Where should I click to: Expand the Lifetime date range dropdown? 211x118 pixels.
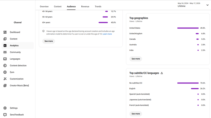point(207,5)
